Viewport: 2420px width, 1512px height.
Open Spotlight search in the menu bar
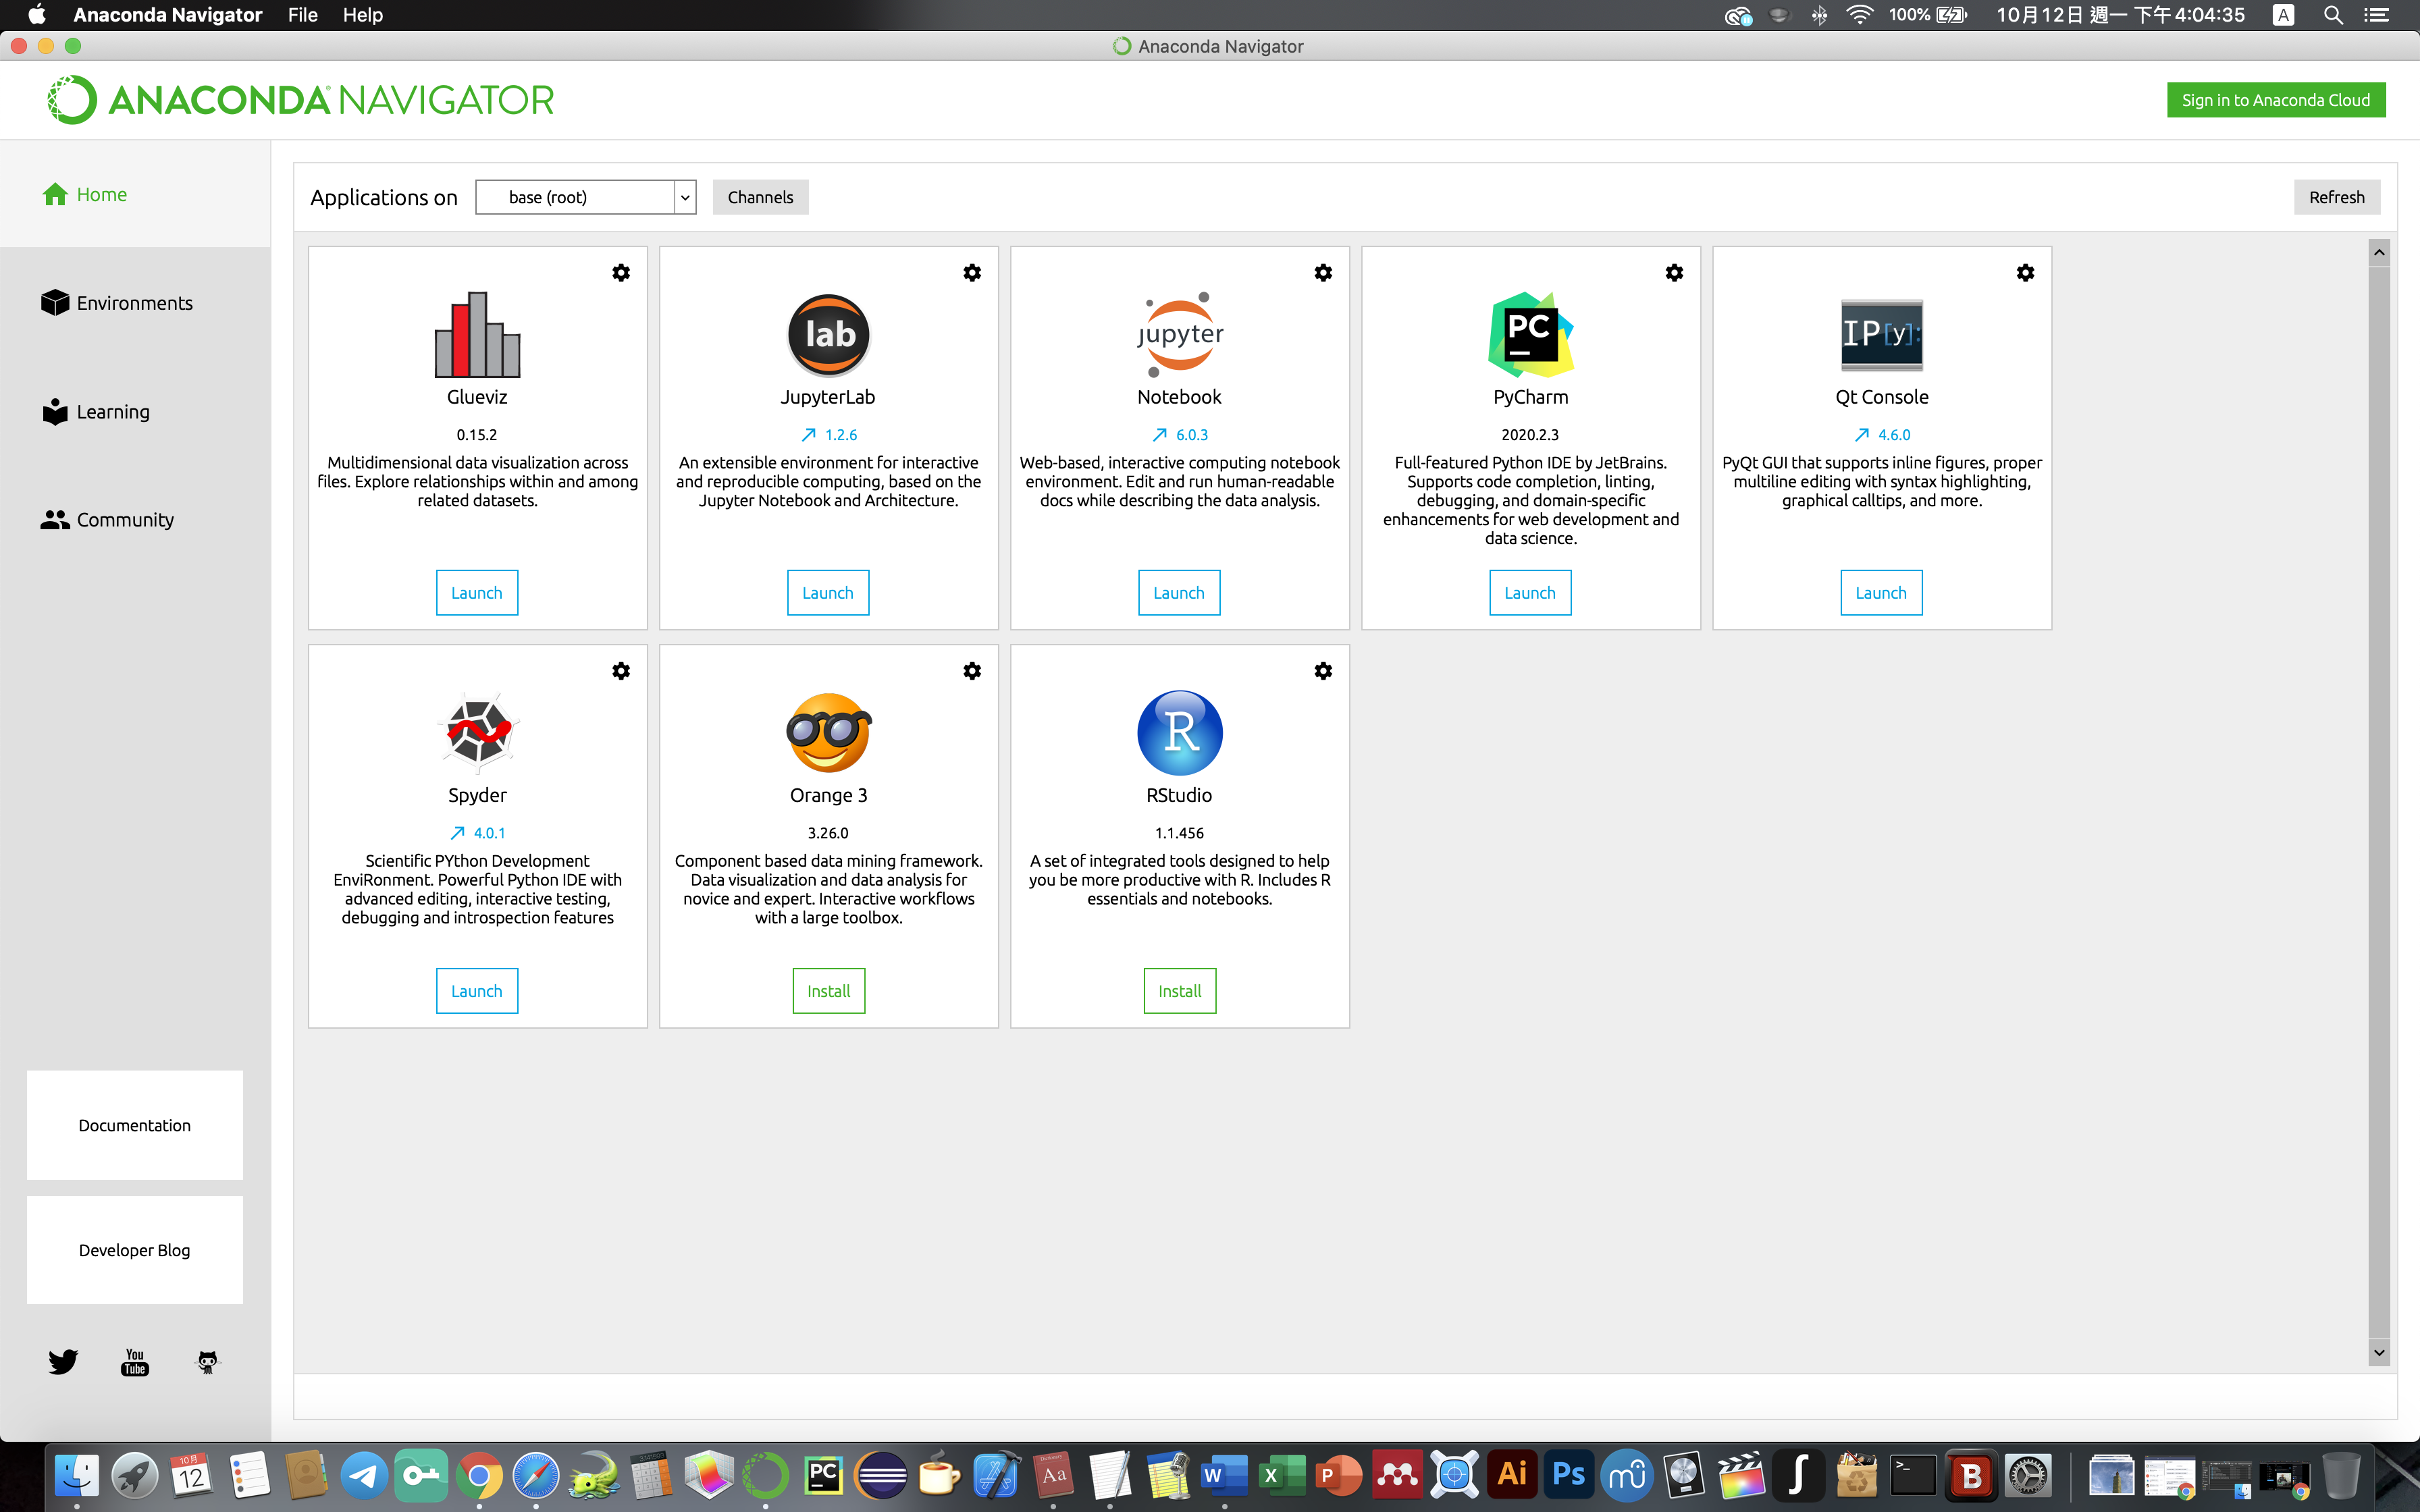[2334, 15]
